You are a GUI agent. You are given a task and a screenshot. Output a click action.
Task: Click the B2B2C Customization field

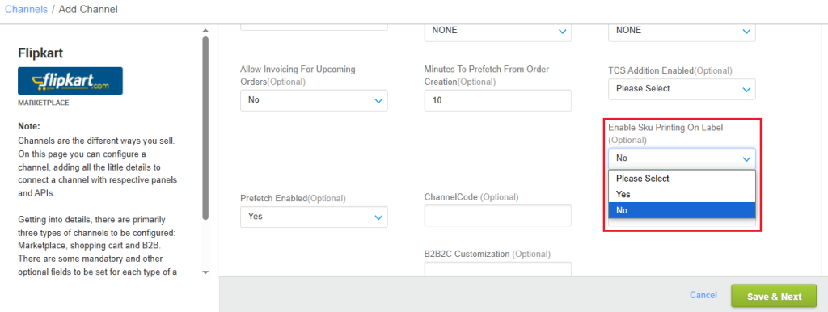497,269
